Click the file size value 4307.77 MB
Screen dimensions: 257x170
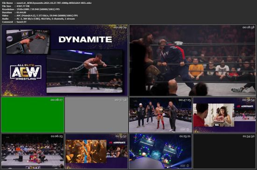23,6
